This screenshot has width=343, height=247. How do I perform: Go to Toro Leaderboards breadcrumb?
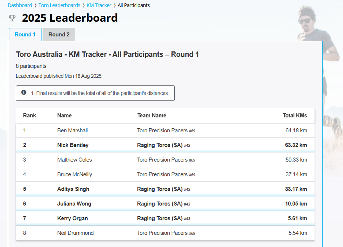[x=59, y=5]
